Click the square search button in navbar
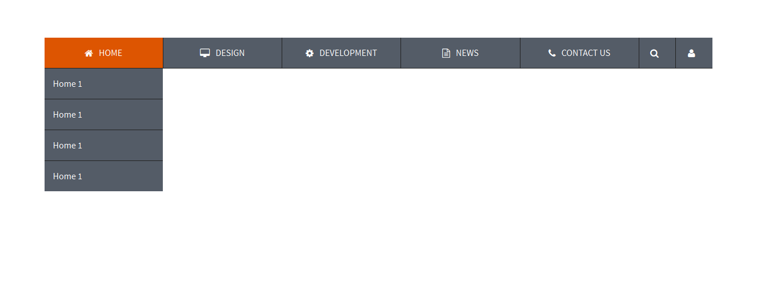 (657, 53)
